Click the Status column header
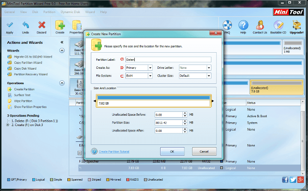 click(x=273, y=103)
